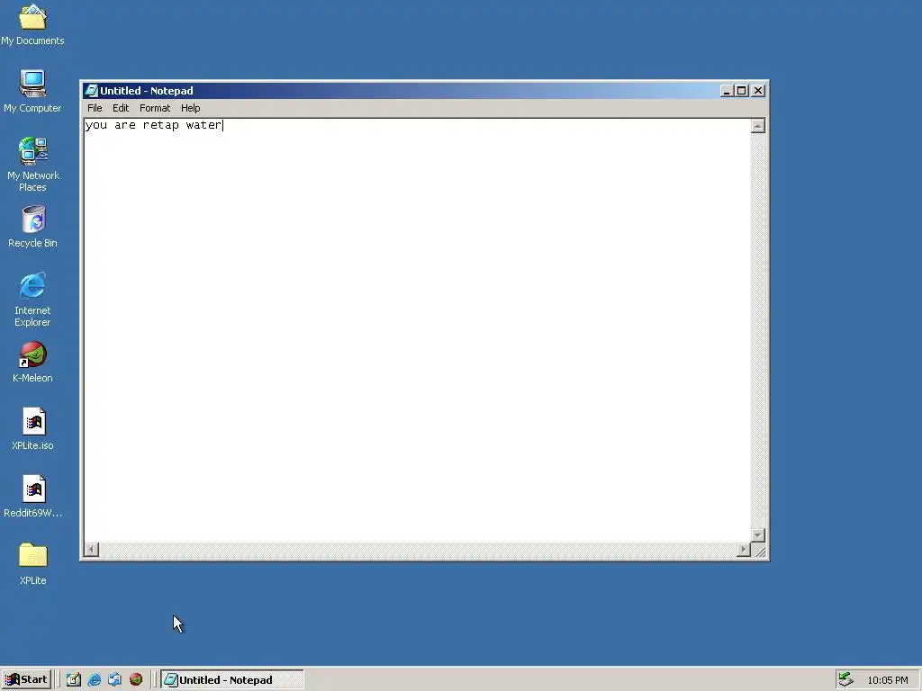Screen dimensions: 922x691
Task: Open the Edit menu in Notepad
Action: (x=121, y=108)
